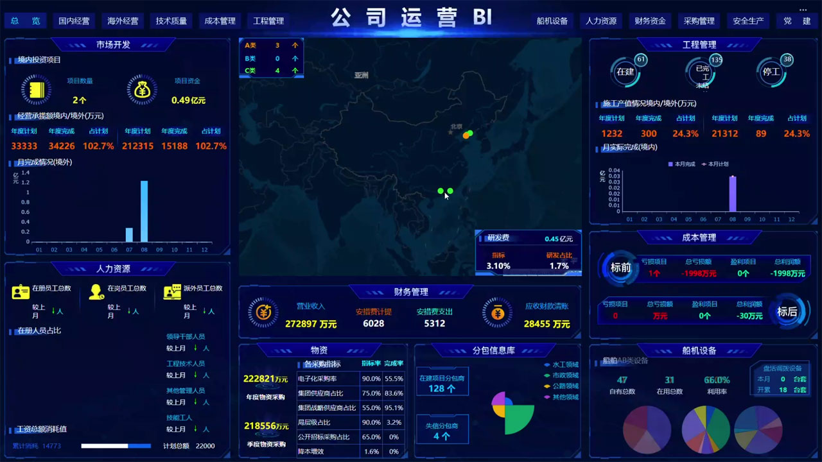Viewport: 822px width, 462px height.
Task: Open the three-dot menu at top right
Action: click(x=803, y=10)
